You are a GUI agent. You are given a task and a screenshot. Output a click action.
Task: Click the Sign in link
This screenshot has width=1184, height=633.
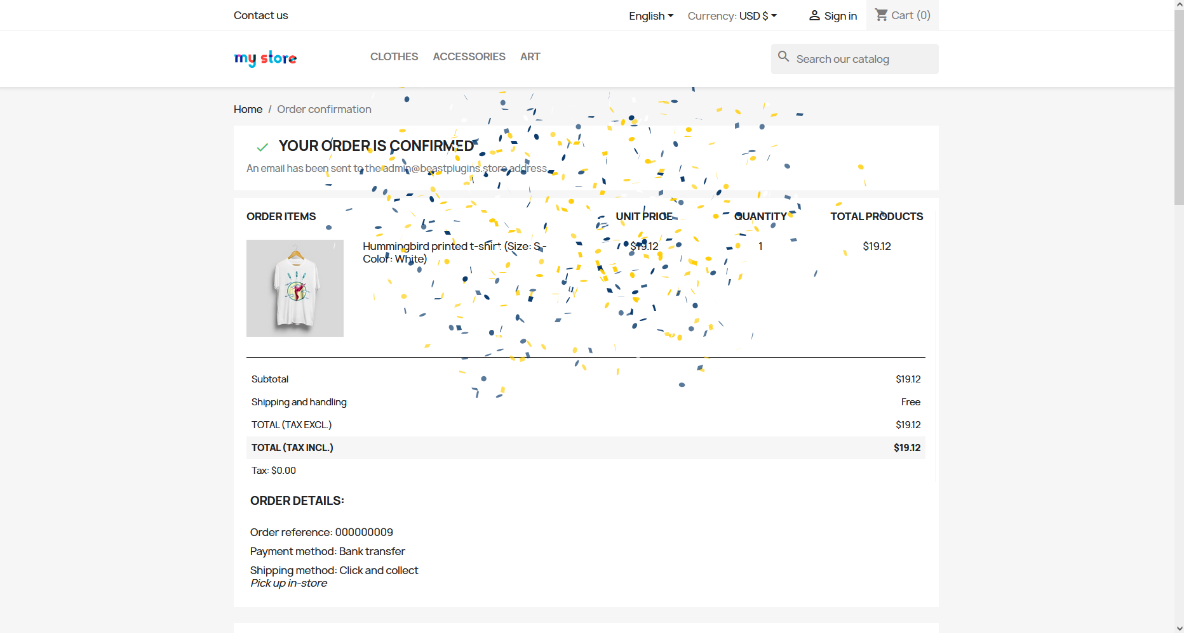tap(840, 16)
